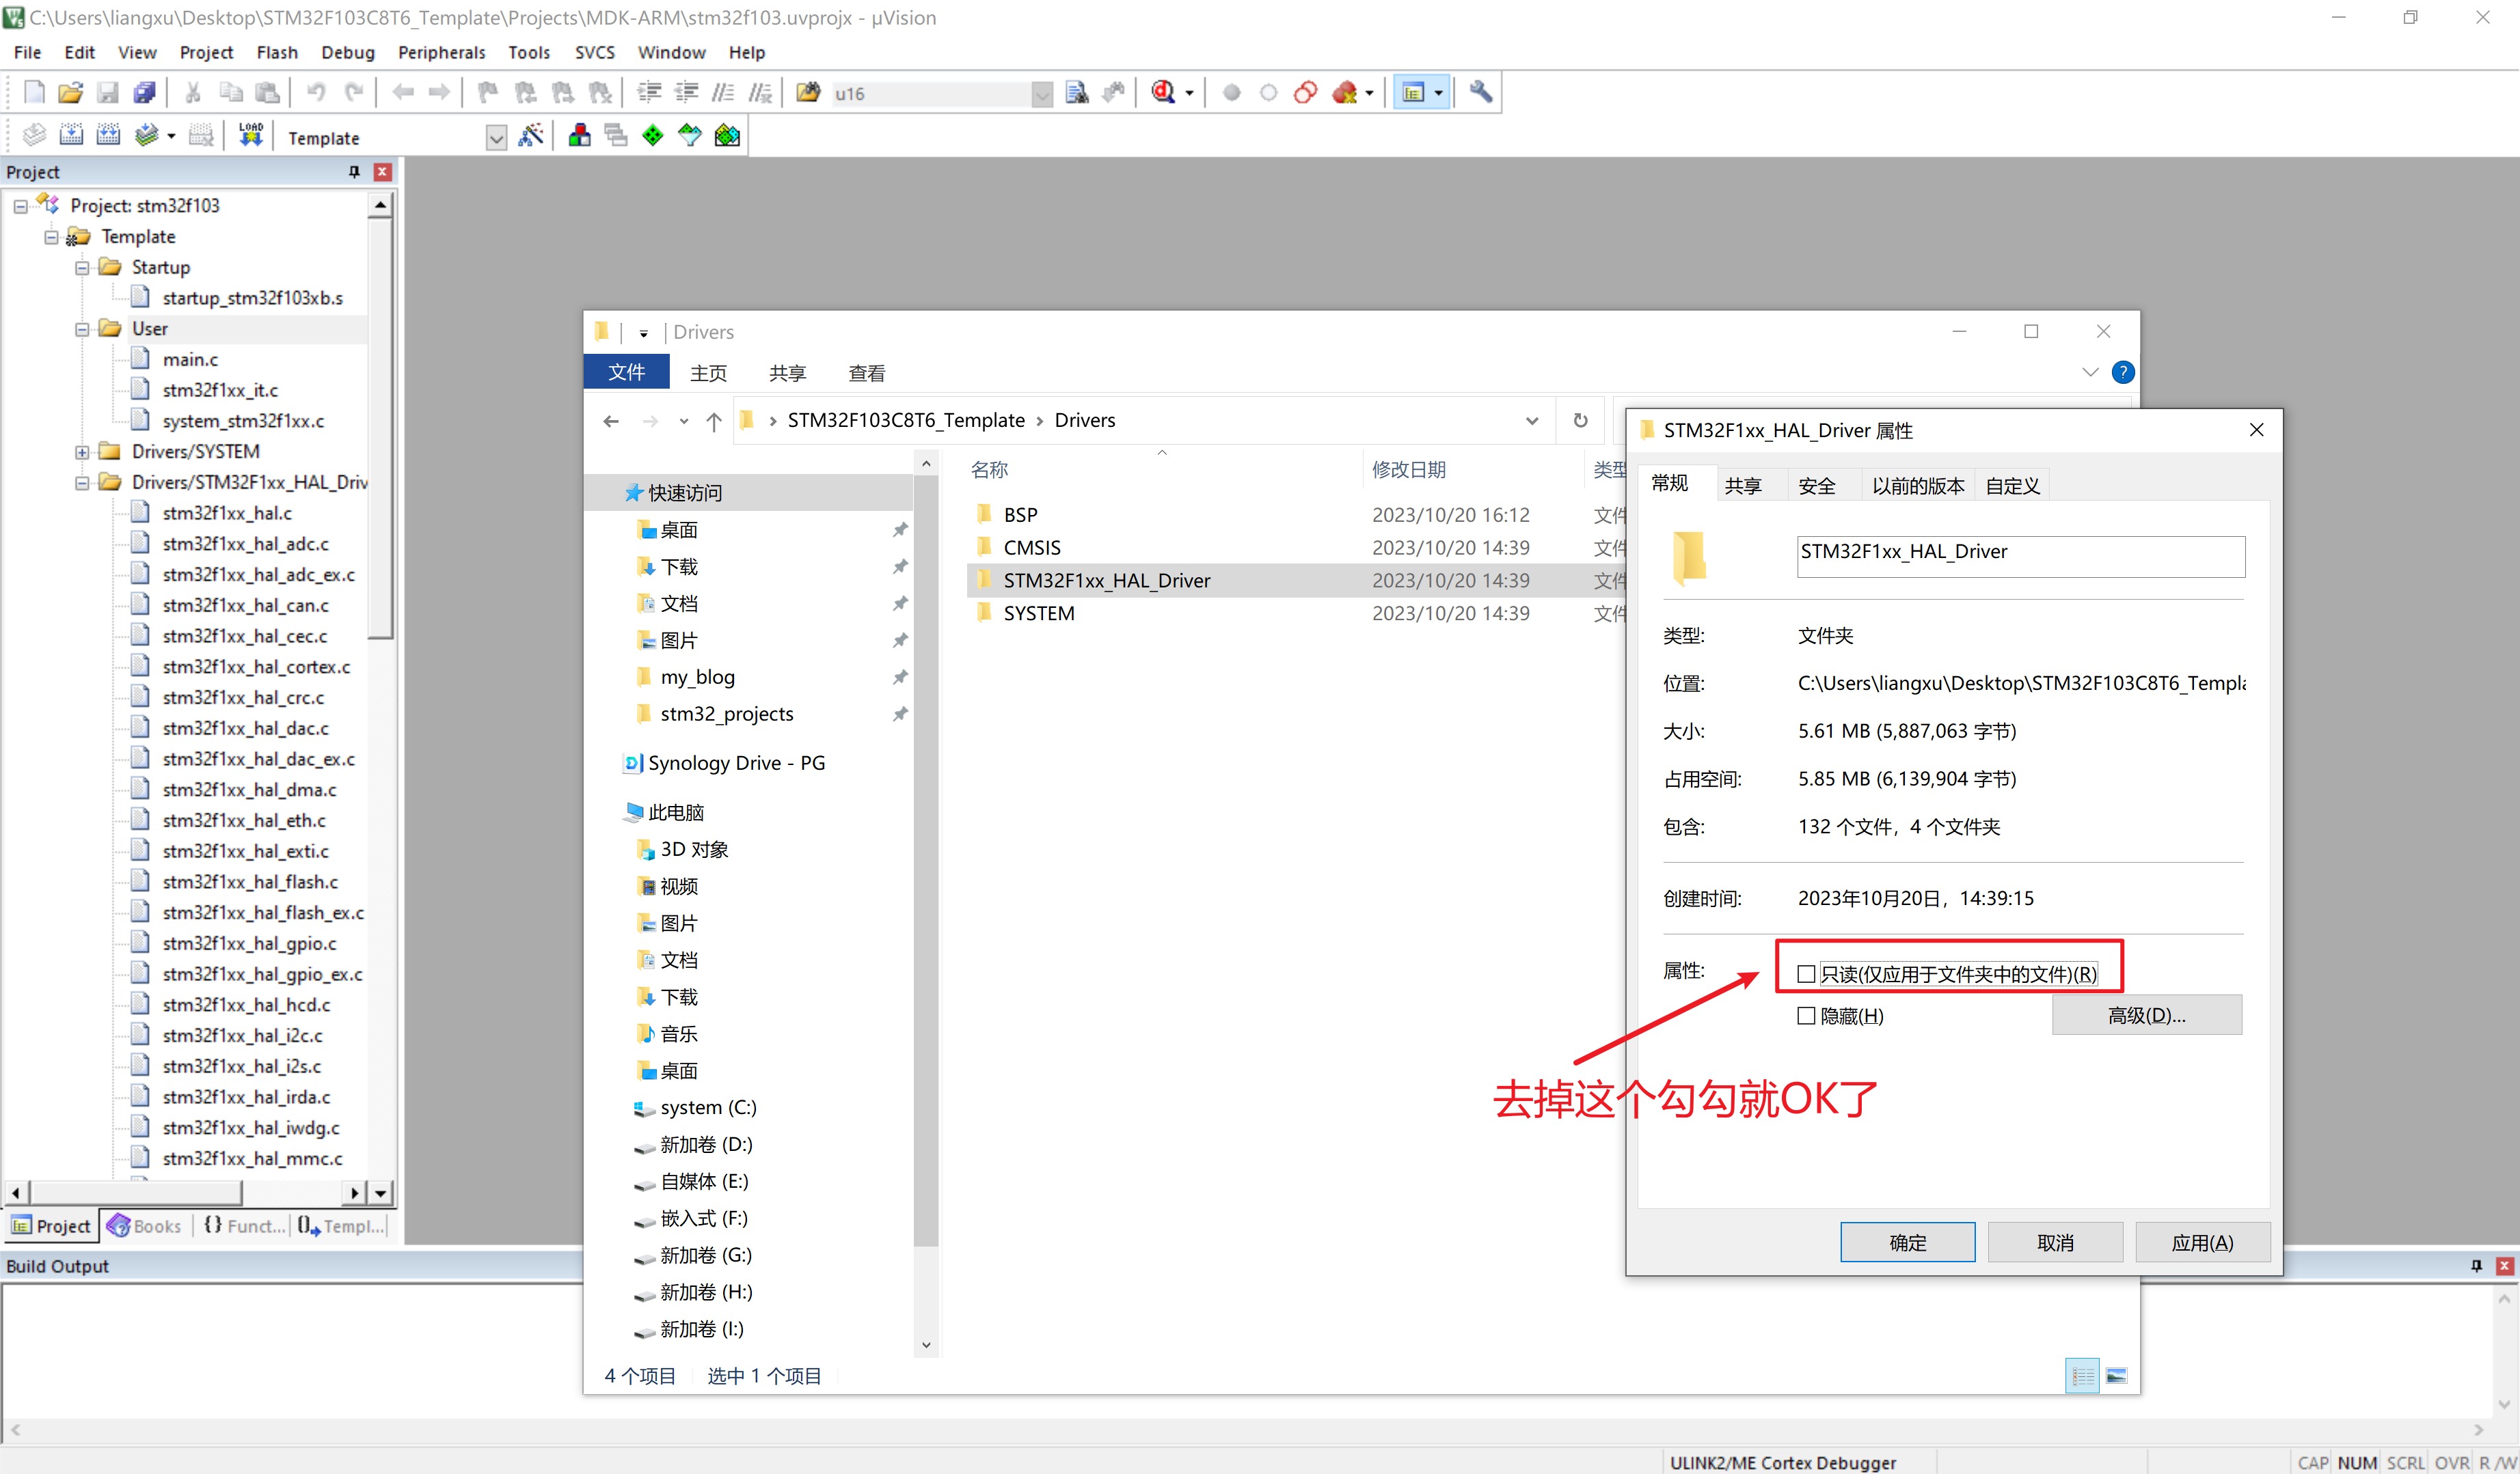This screenshot has height=1474, width=2520.
Task: Open the Template target dropdown
Action: [x=496, y=138]
